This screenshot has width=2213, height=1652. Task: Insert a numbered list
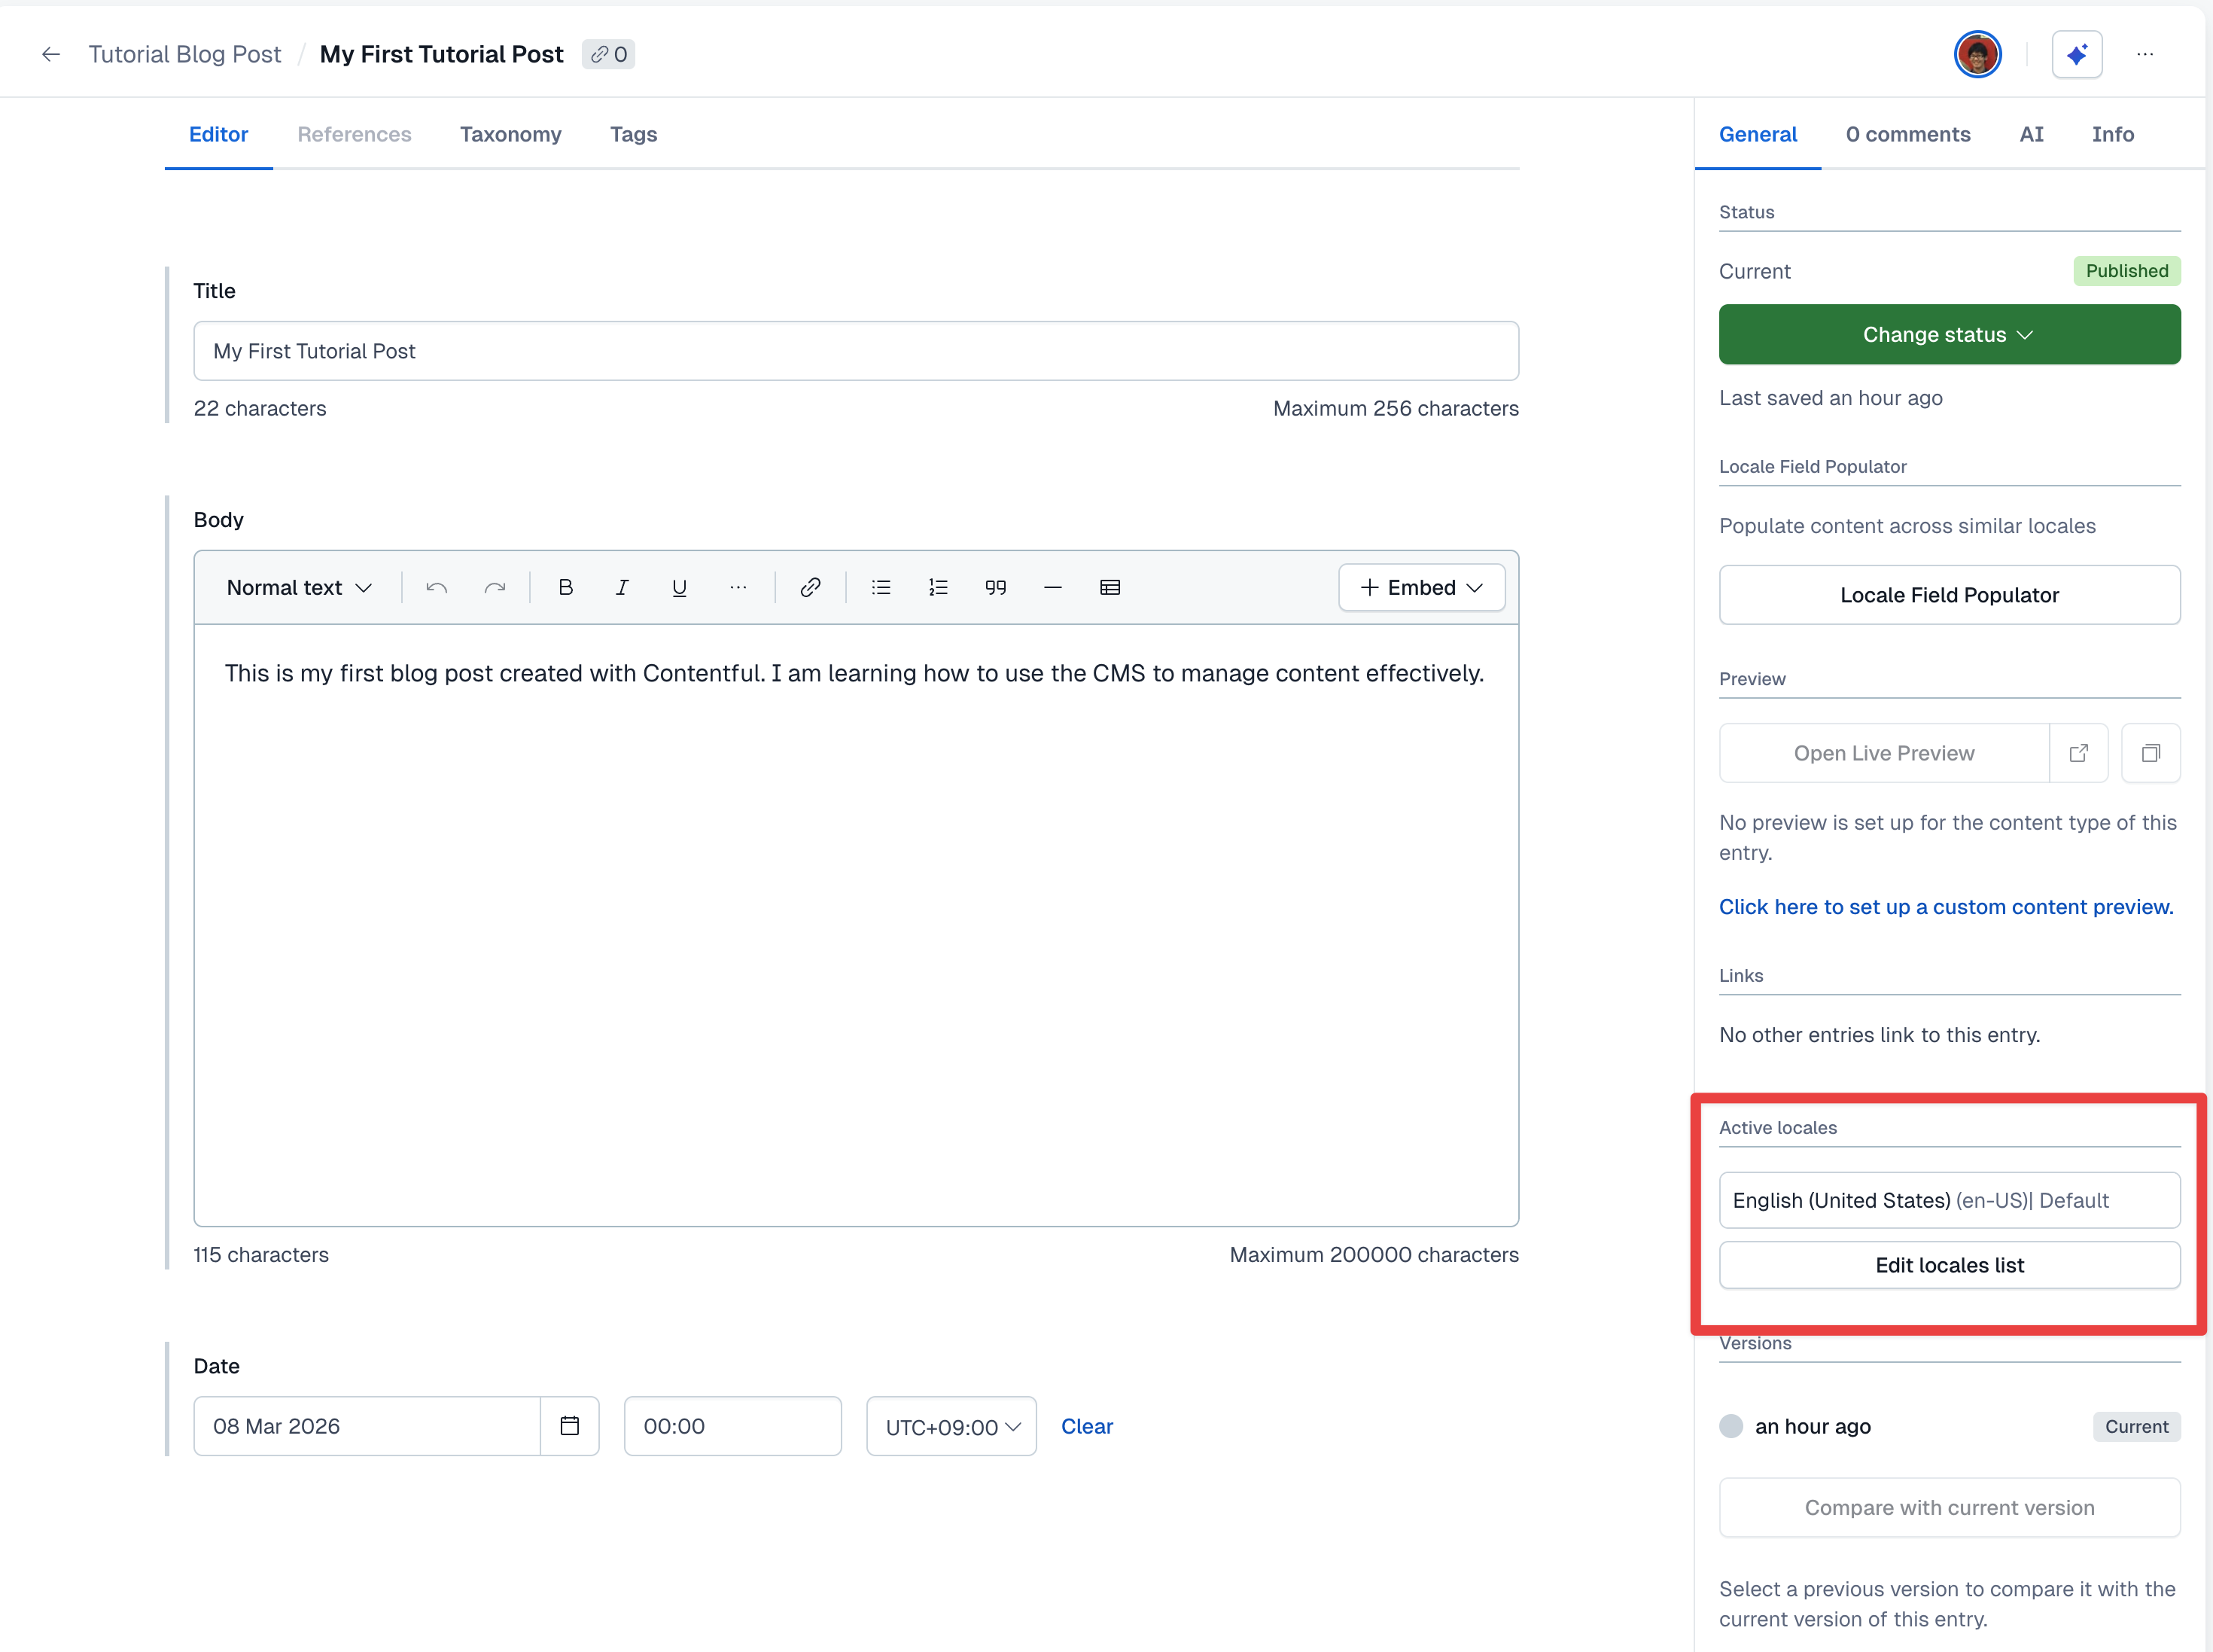[938, 587]
